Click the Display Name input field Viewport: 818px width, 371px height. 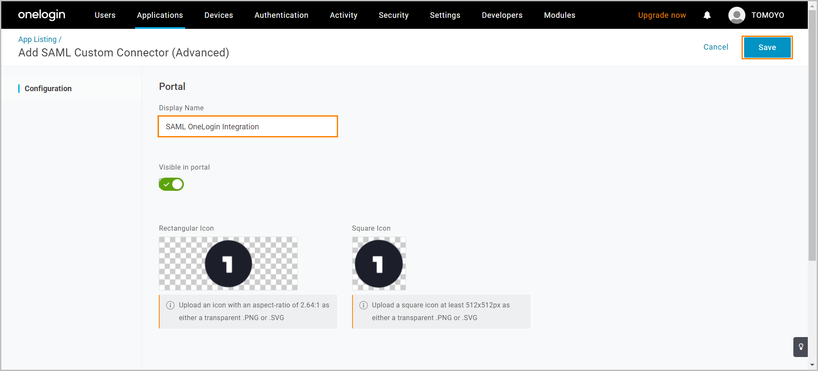[248, 126]
